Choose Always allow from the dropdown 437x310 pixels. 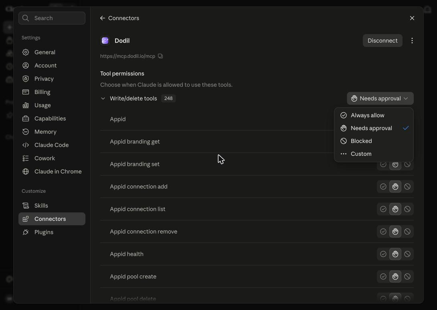(x=374, y=115)
